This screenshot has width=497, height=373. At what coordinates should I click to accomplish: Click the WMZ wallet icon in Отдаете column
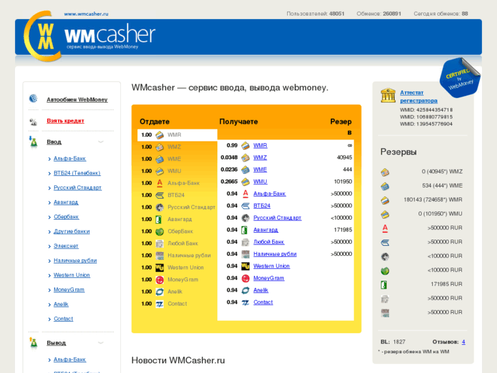159,147
